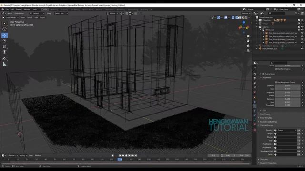Click the pan hand viewport icon
The image size is (305, 171).
point(248,41)
